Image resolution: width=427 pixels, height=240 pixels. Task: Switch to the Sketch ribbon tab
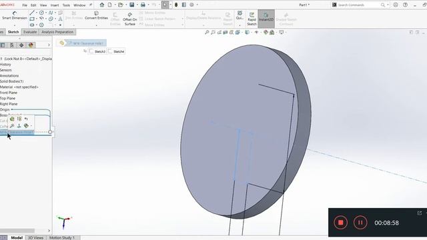click(13, 32)
